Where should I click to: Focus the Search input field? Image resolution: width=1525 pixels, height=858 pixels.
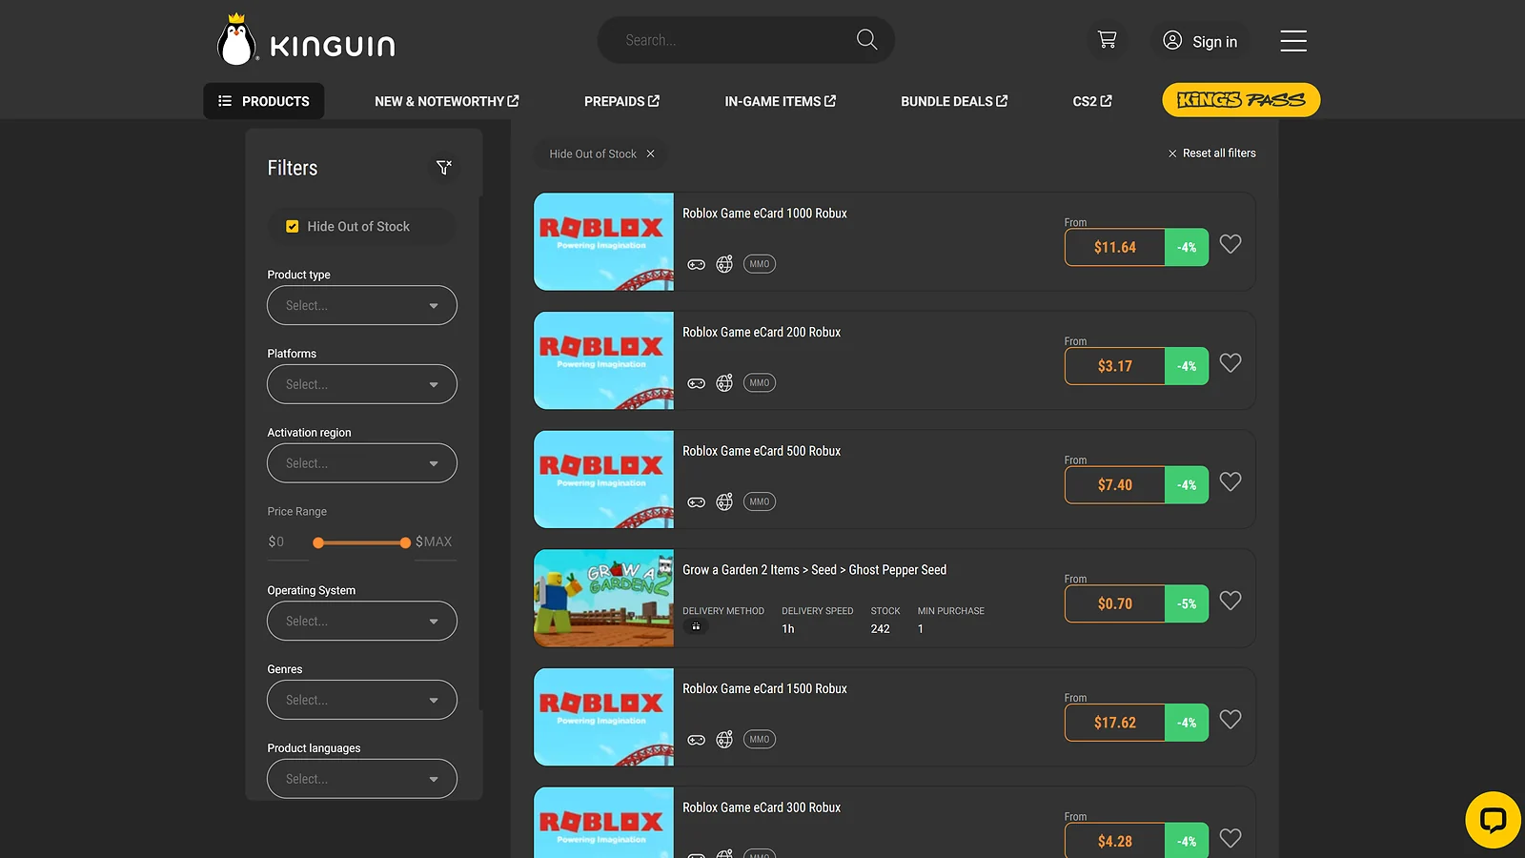pyautogui.click(x=734, y=40)
